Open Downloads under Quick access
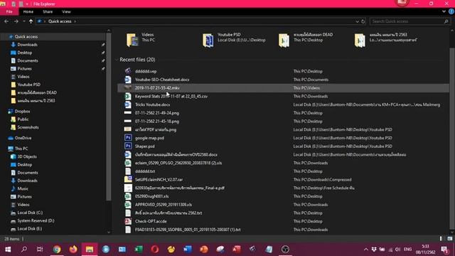The image size is (455, 256). pos(27,45)
